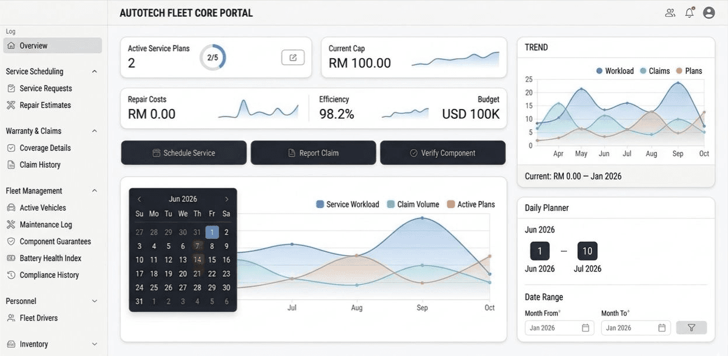
Task: Select June 1 in calendar
Action: pyautogui.click(x=212, y=232)
